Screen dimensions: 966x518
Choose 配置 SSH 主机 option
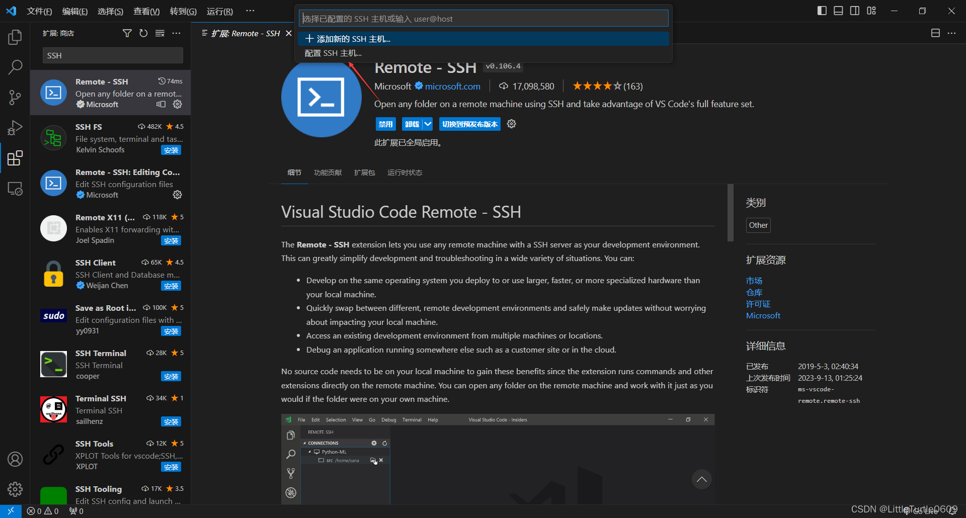coord(484,53)
